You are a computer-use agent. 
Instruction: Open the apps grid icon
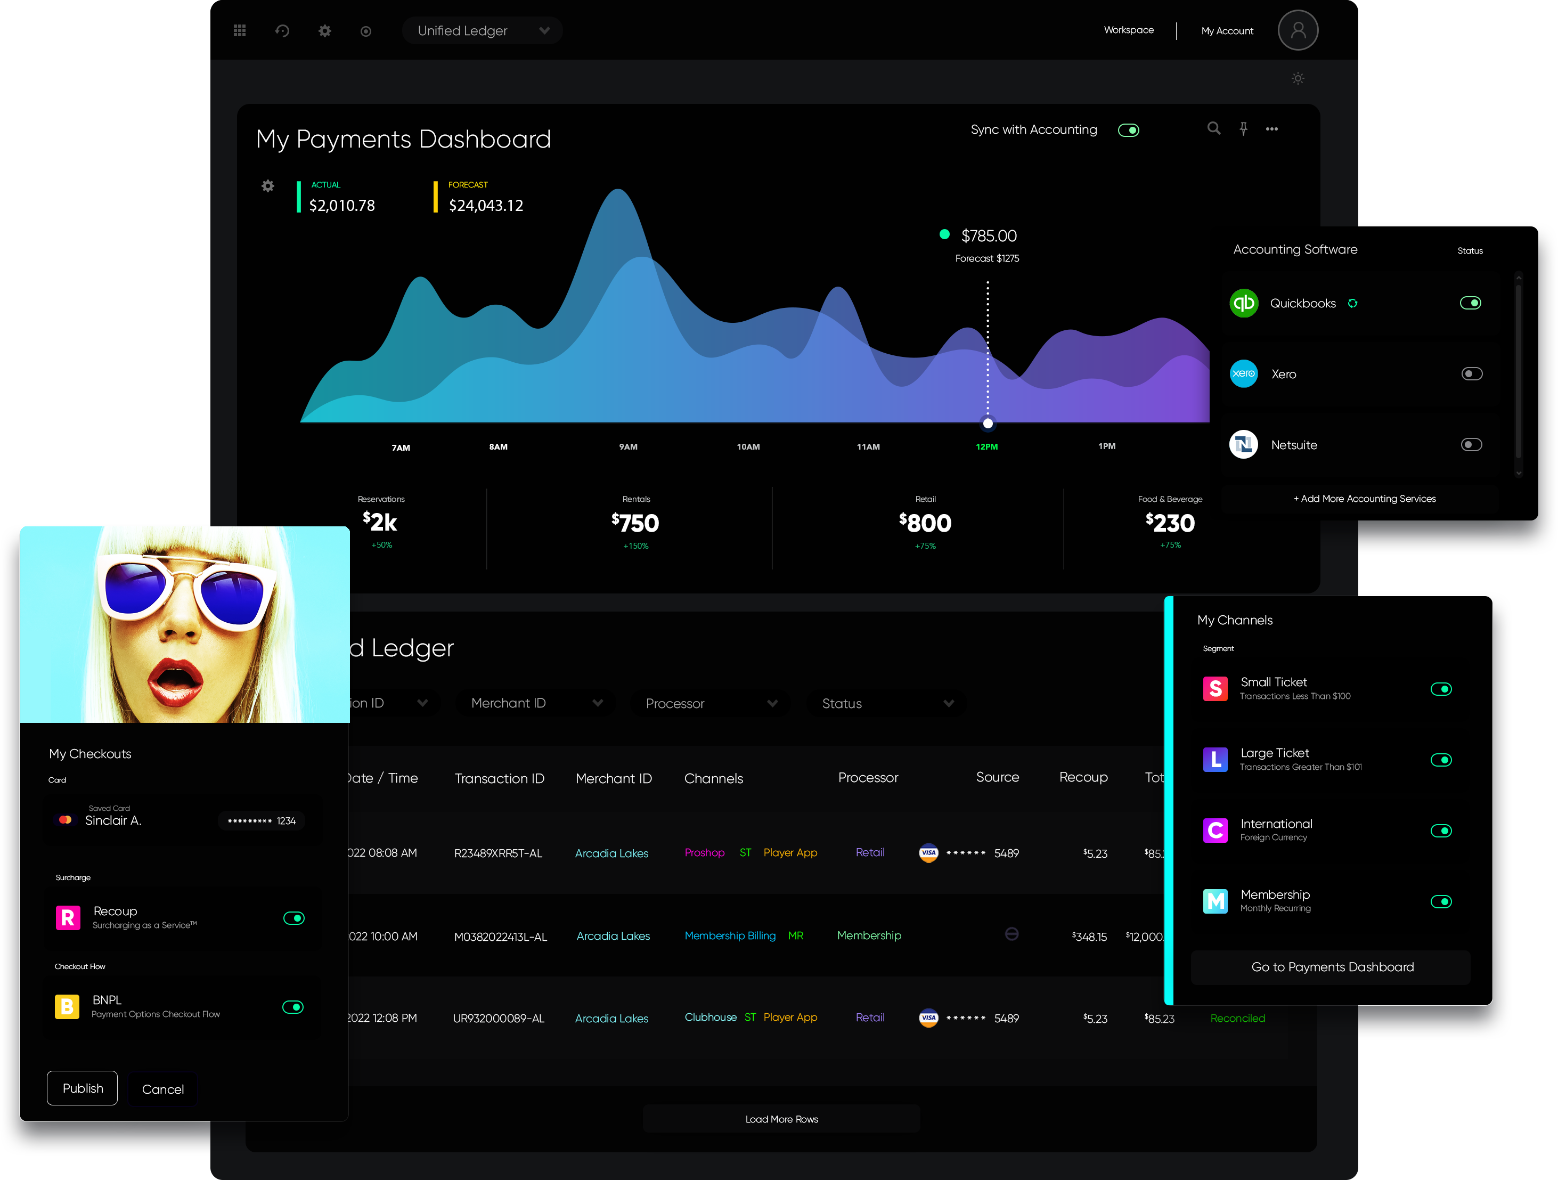tap(240, 30)
